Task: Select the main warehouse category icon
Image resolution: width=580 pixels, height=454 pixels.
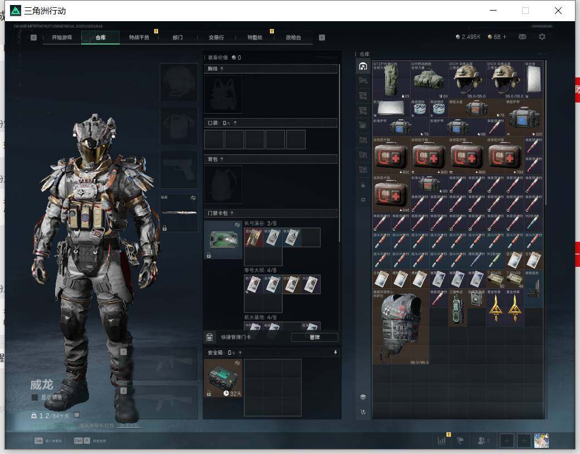Action: click(x=363, y=66)
